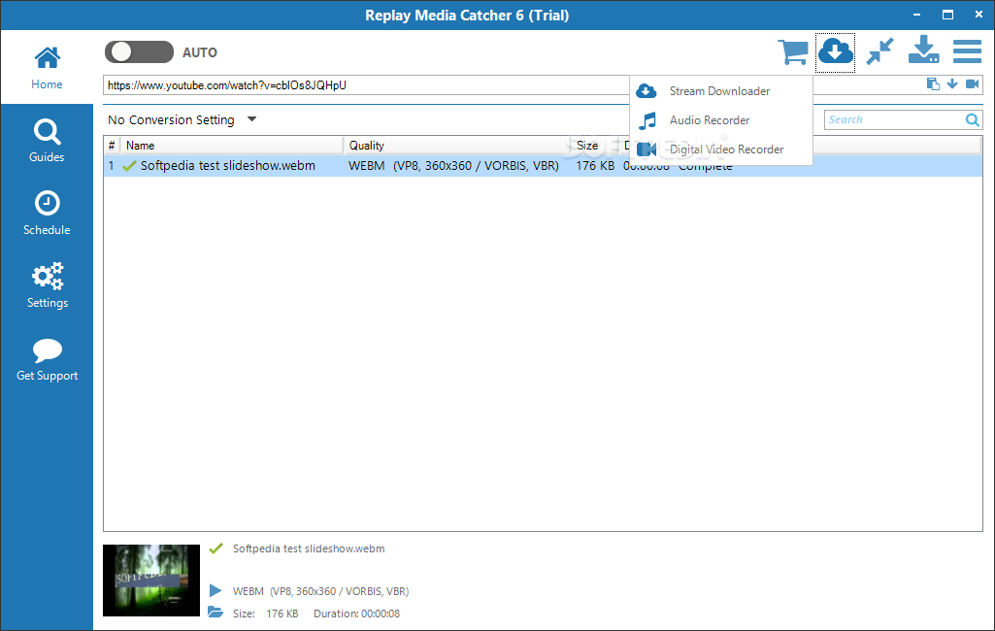Click the download URL arrow icon
This screenshot has width=995, height=631.
pyautogui.click(x=952, y=83)
